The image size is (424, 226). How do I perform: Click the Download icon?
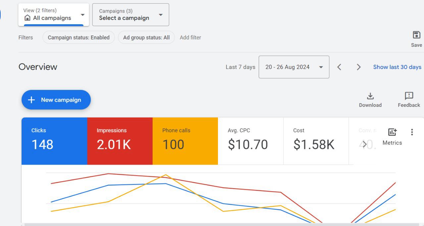pyautogui.click(x=370, y=96)
